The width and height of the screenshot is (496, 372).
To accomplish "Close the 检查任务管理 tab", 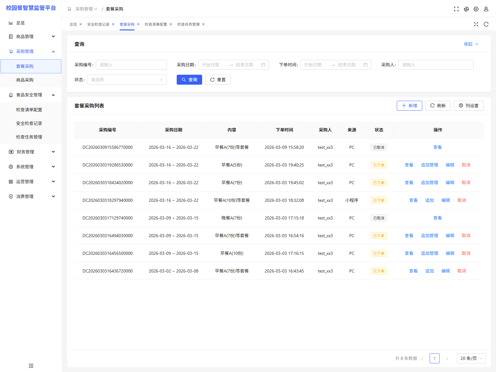I will (203, 24).
